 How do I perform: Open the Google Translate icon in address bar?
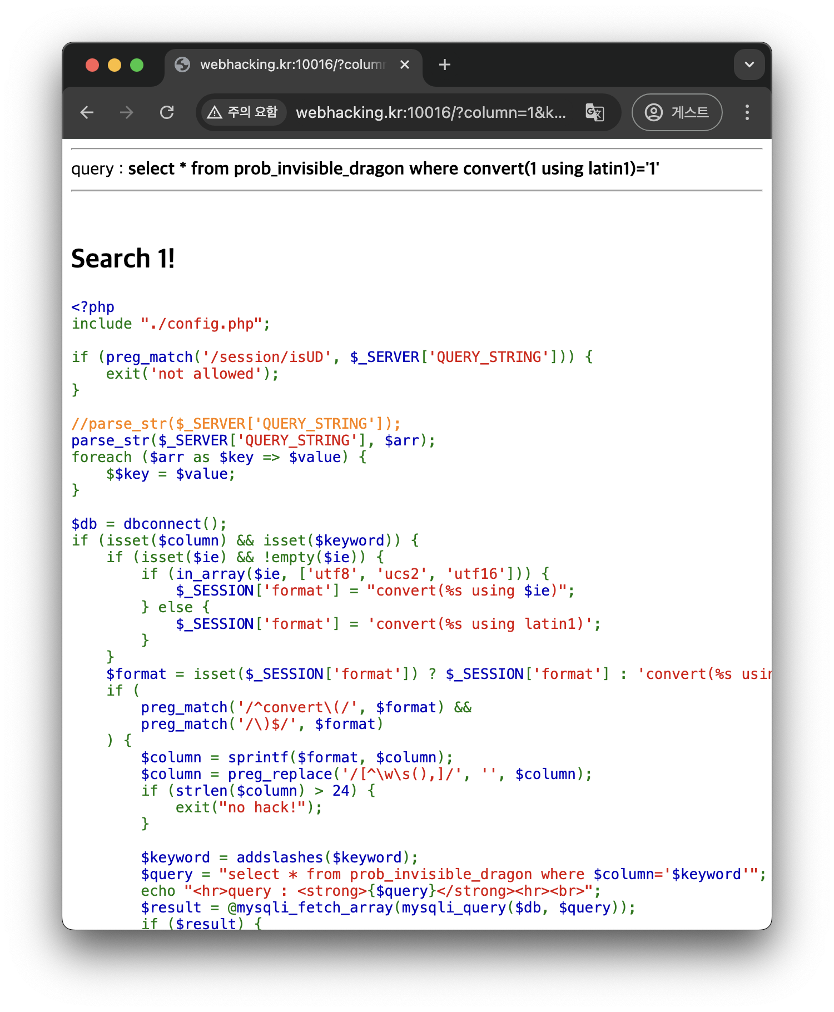coord(595,112)
